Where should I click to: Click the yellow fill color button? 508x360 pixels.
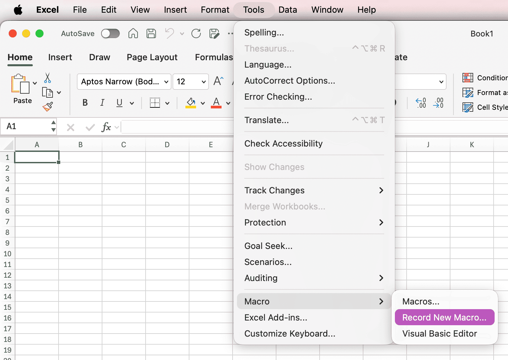tap(191, 103)
